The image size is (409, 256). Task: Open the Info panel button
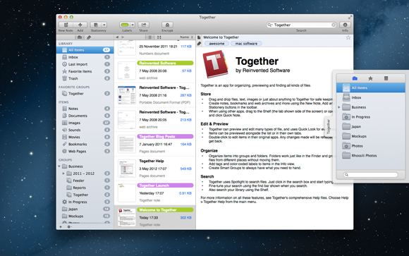[345, 25]
